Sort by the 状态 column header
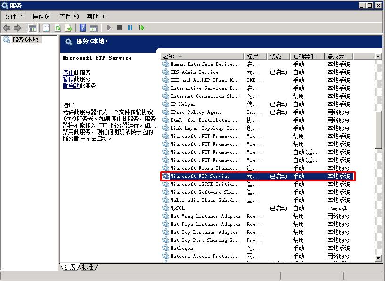This screenshot has height=281, width=385. [x=279, y=56]
